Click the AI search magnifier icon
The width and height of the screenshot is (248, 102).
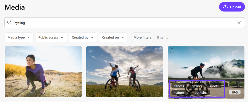pyautogui.click(x=9, y=23)
